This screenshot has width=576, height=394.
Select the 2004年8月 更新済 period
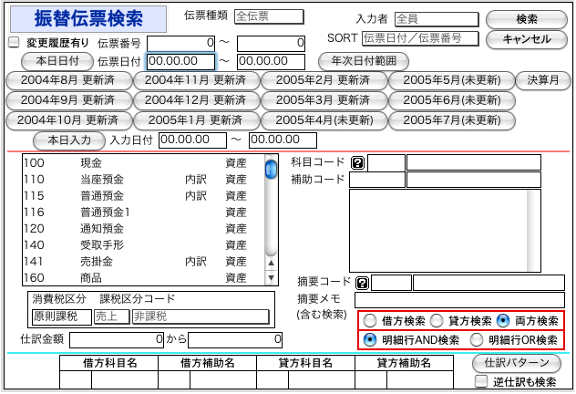click(68, 79)
